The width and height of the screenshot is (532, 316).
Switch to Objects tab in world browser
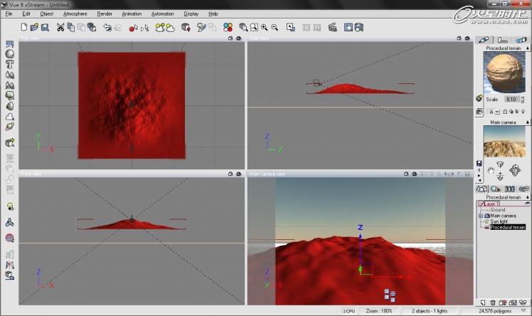[482, 189]
